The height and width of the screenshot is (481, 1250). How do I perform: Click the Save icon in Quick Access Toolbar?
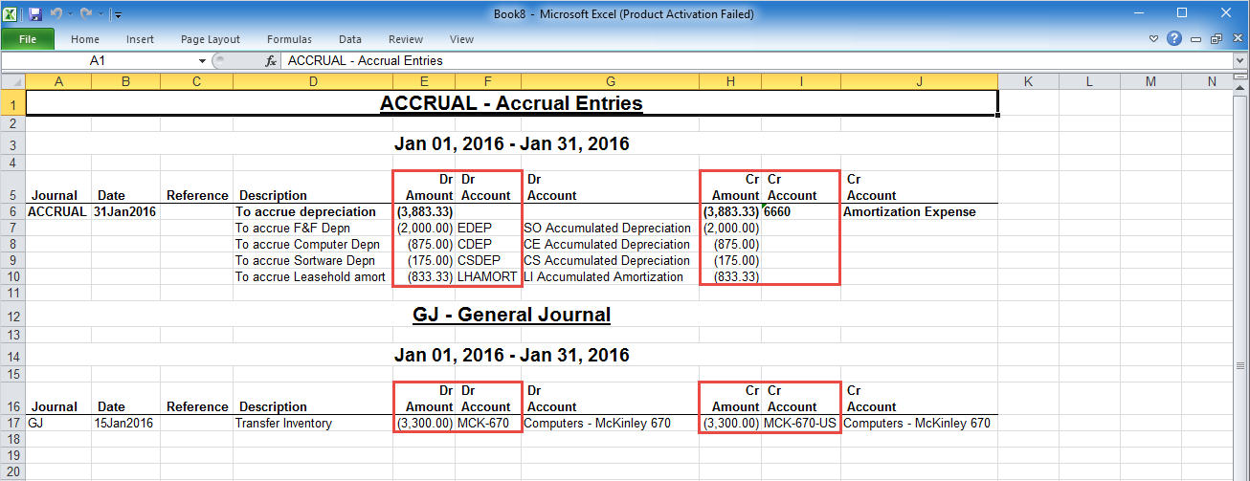click(x=35, y=14)
